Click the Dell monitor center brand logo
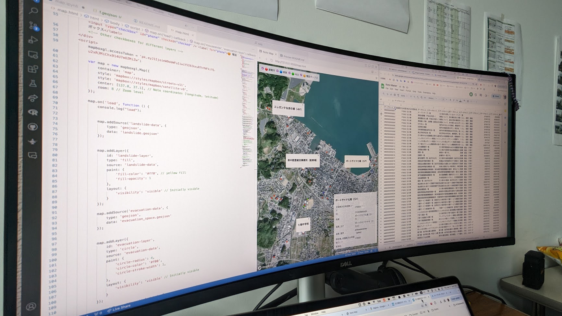 [x=346, y=265]
